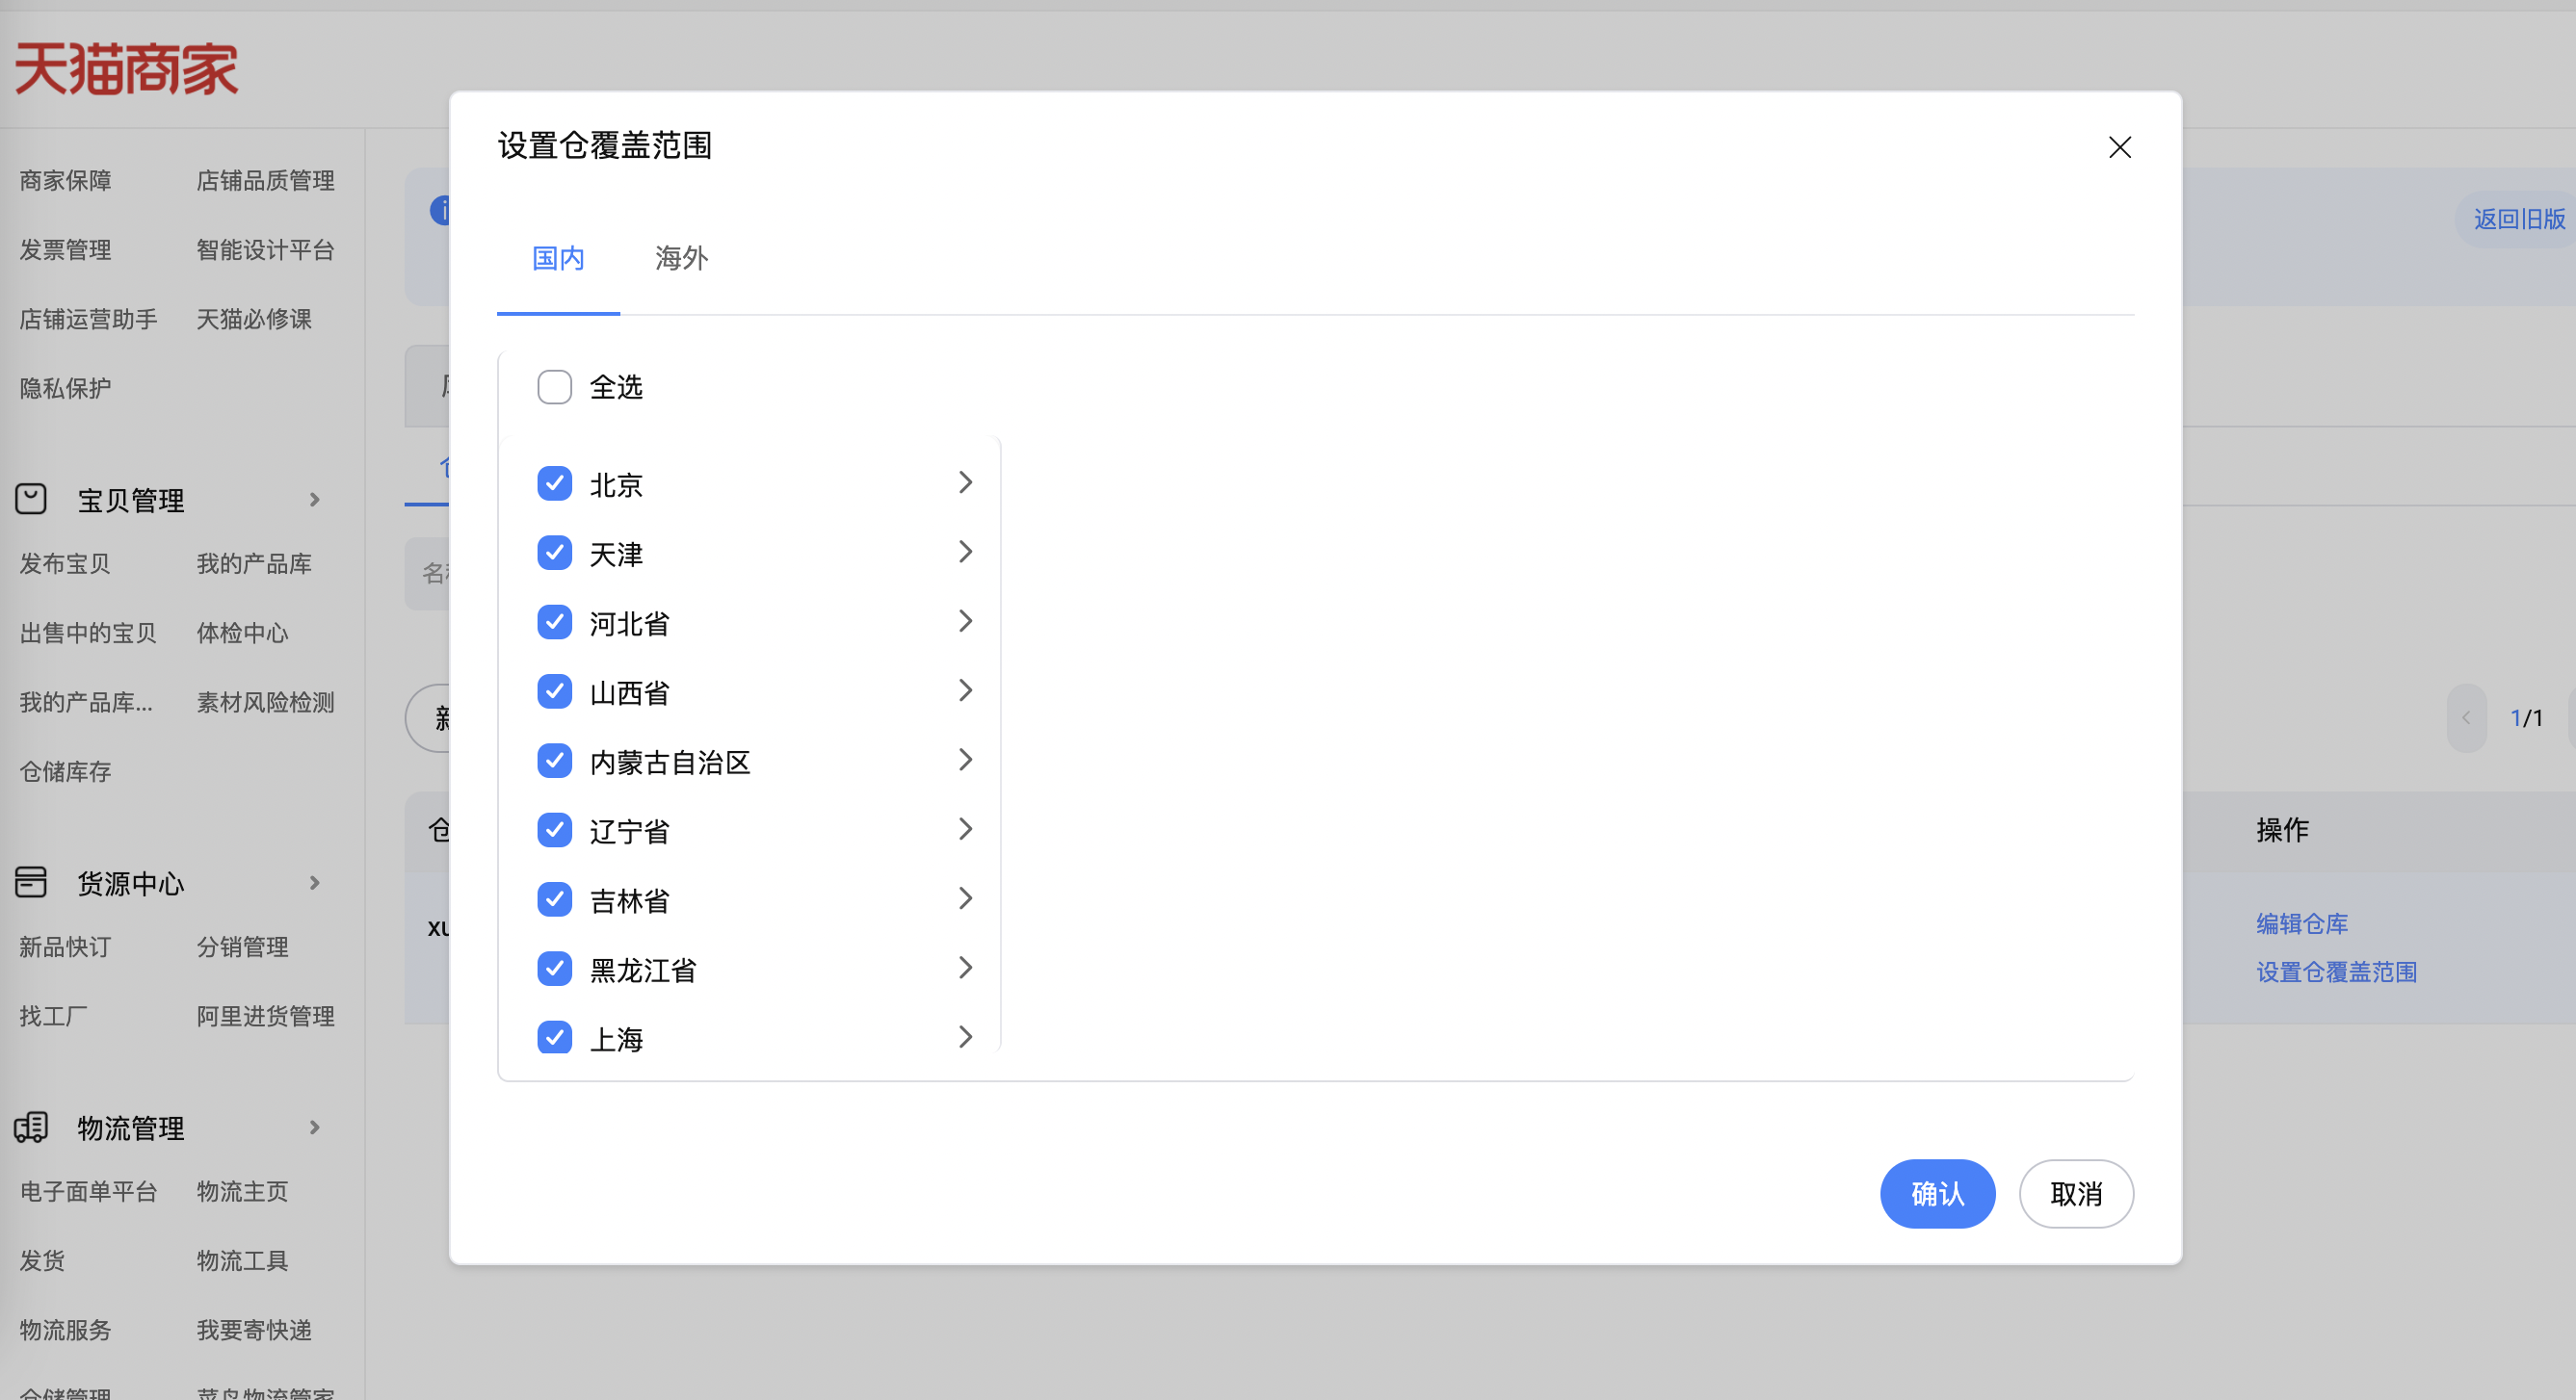Open 发布宝贝 in sidebar

tap(65, 563)
